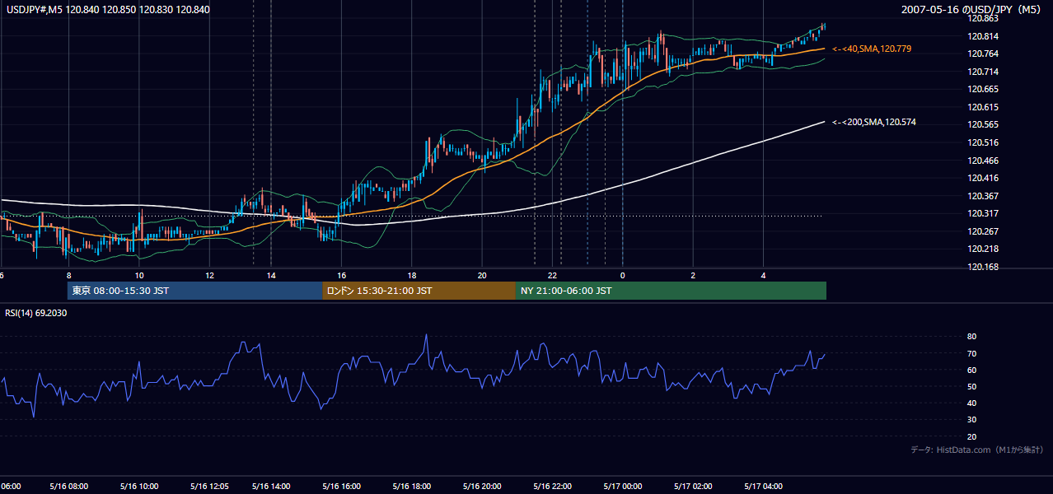
Task: Click RSI scale value 80
Action: tap(971, 337)
